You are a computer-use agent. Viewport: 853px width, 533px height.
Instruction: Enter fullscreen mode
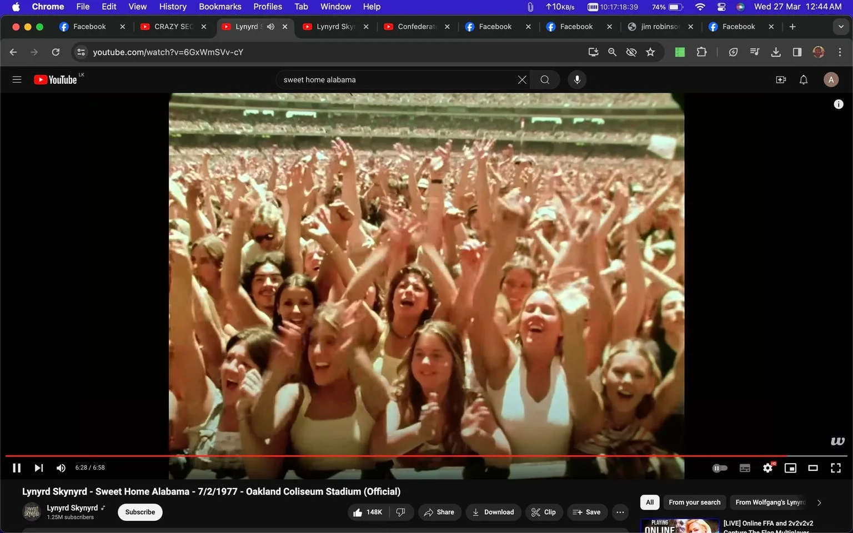(835, 468)
